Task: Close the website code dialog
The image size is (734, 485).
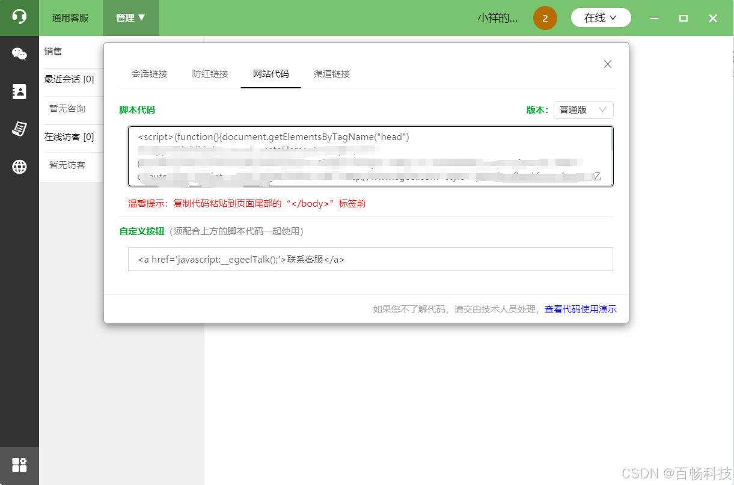Action: [x=608, y=64]
